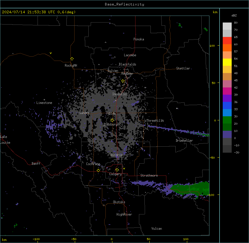
Task: Click the RockyMH label
Action: pyautogui.click(x=71, y=66)
